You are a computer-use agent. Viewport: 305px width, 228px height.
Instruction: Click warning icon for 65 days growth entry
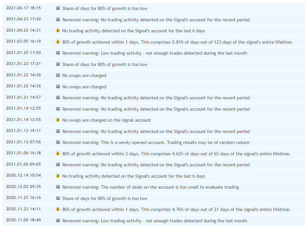58,154
